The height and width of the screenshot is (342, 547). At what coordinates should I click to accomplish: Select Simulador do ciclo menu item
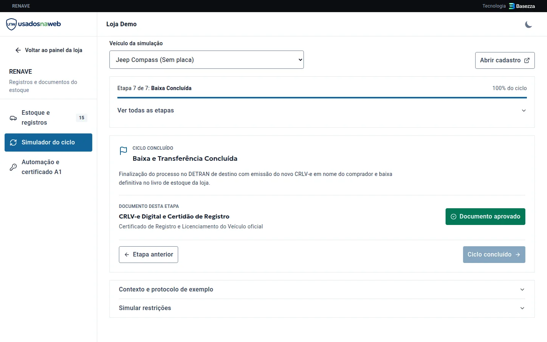[48, 142]
